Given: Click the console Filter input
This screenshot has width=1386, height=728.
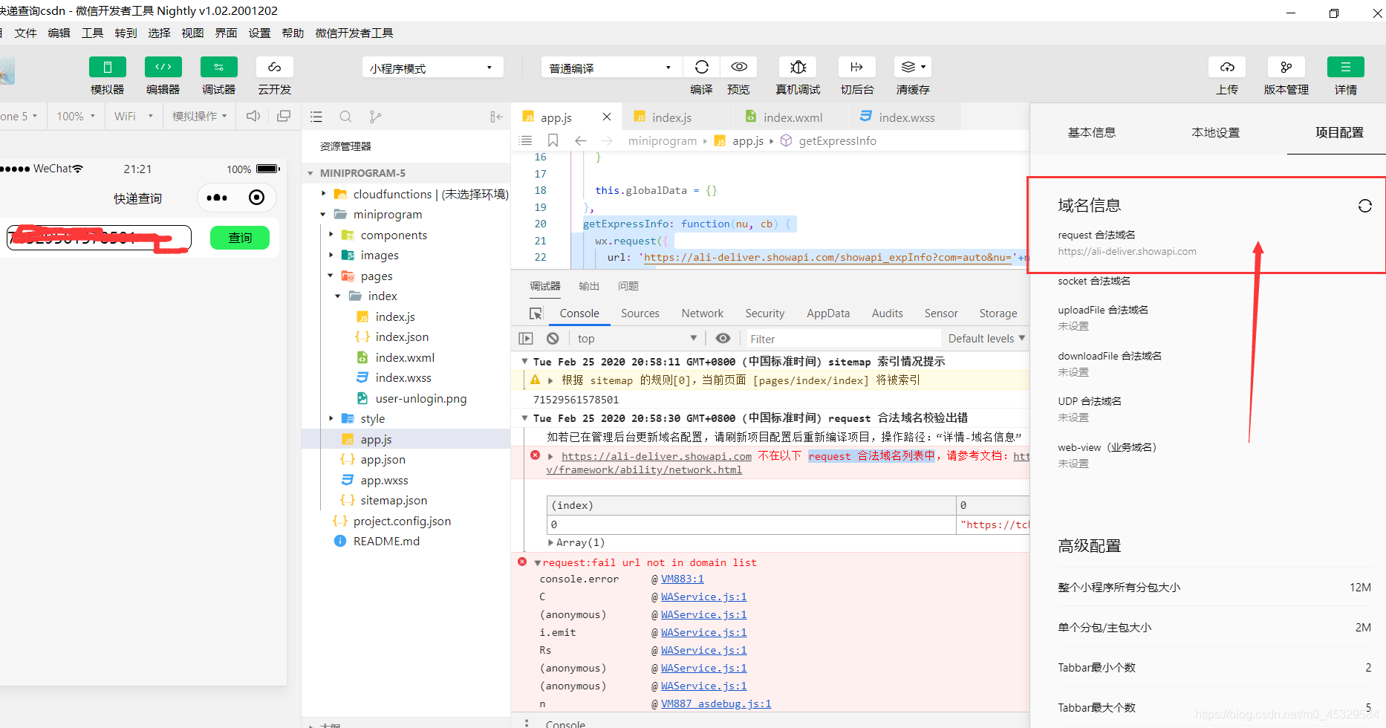Looking at the screenshot, I should pos(842,339).
